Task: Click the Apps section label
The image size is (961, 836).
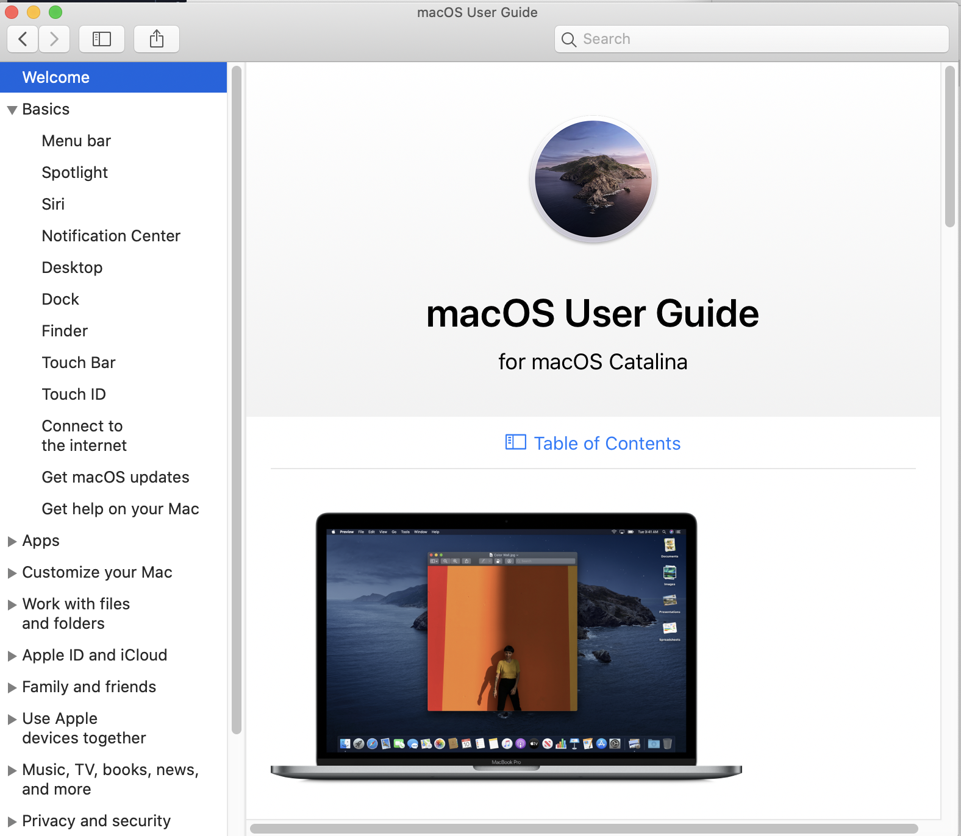Action: [x=41, y=541]
